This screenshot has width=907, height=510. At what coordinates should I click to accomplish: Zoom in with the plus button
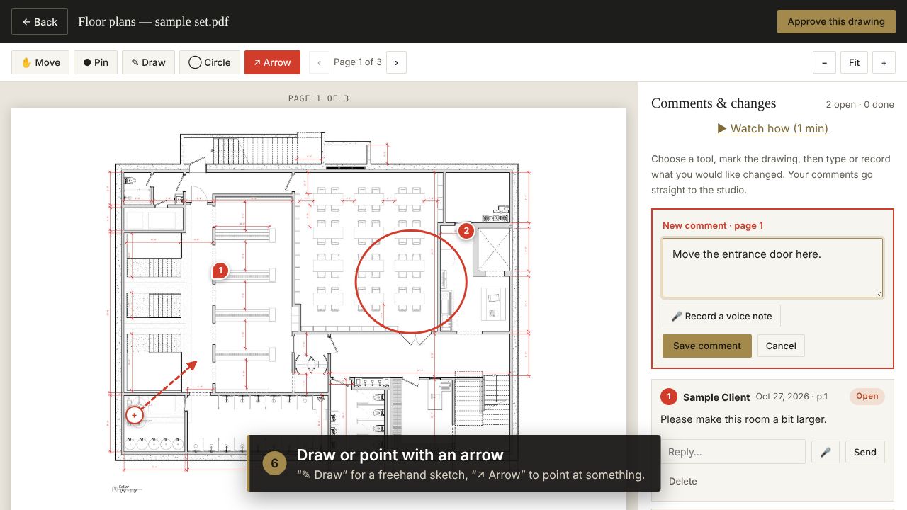884,62
